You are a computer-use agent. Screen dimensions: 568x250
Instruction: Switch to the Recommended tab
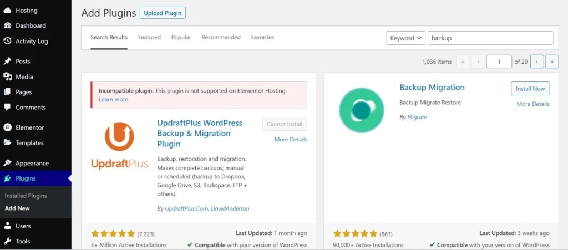(221, 37)
